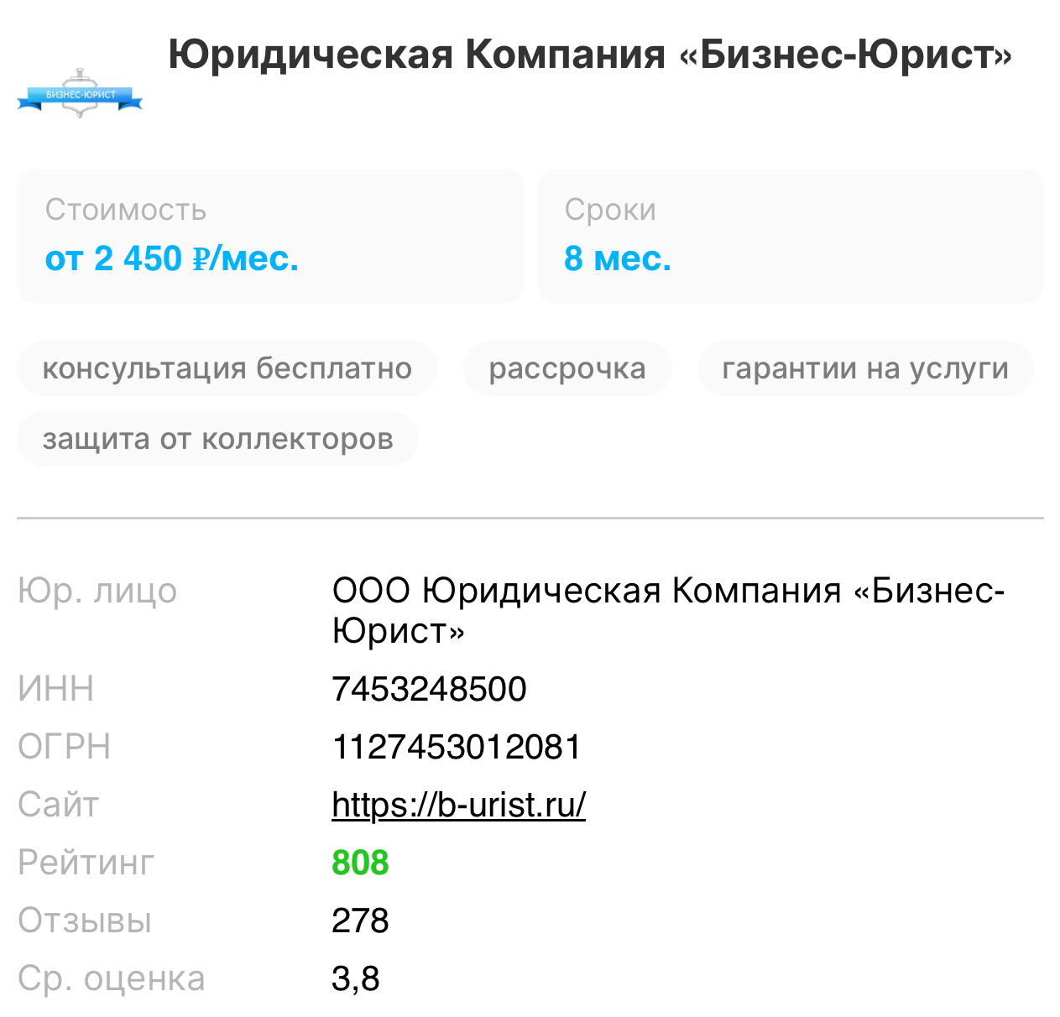The height and width of the screenshot is (1017, 1060).
Task: Click the «рассрочка» tag
Action: pos(567,369)
